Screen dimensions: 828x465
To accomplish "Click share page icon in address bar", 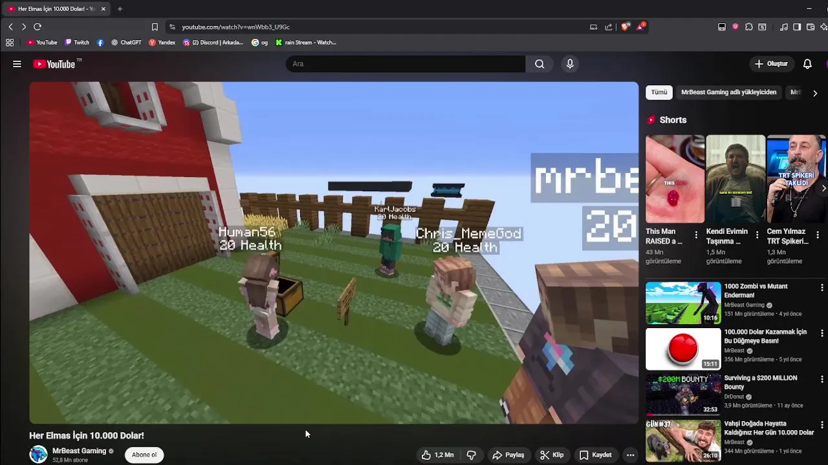I will (x=609, y=27).
